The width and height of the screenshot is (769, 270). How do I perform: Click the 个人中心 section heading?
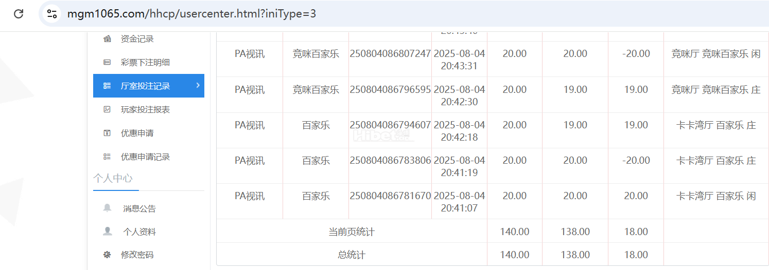point(113,178)
